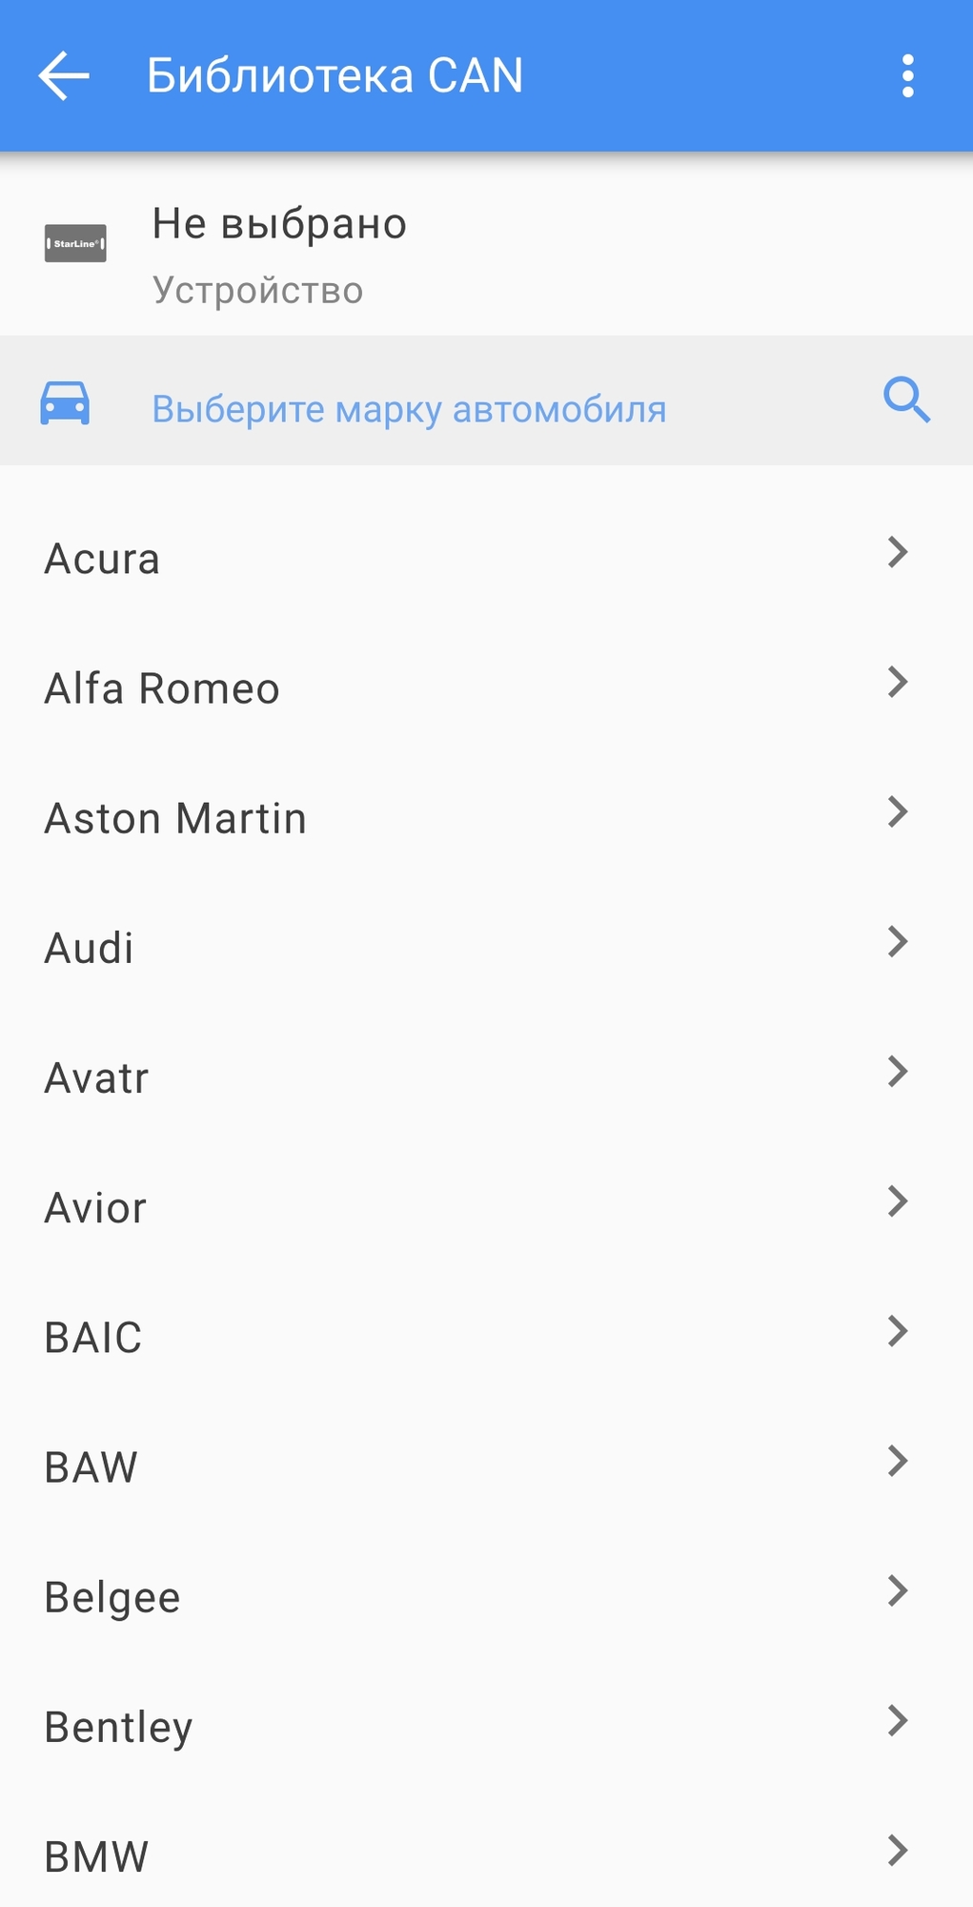Tap chevron next to Bentley
This screenshot has height=1907, width=973.
[x=897, y=1720]
